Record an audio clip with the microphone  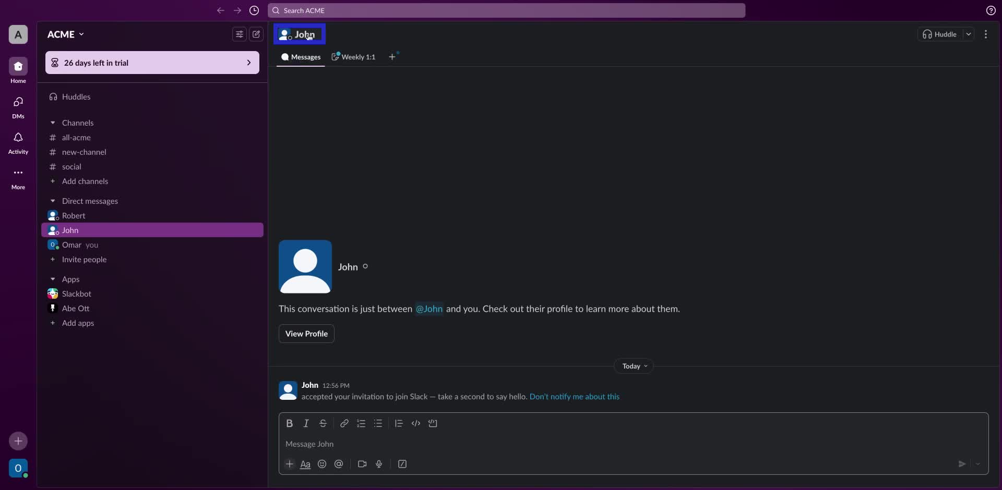(379, 464)
